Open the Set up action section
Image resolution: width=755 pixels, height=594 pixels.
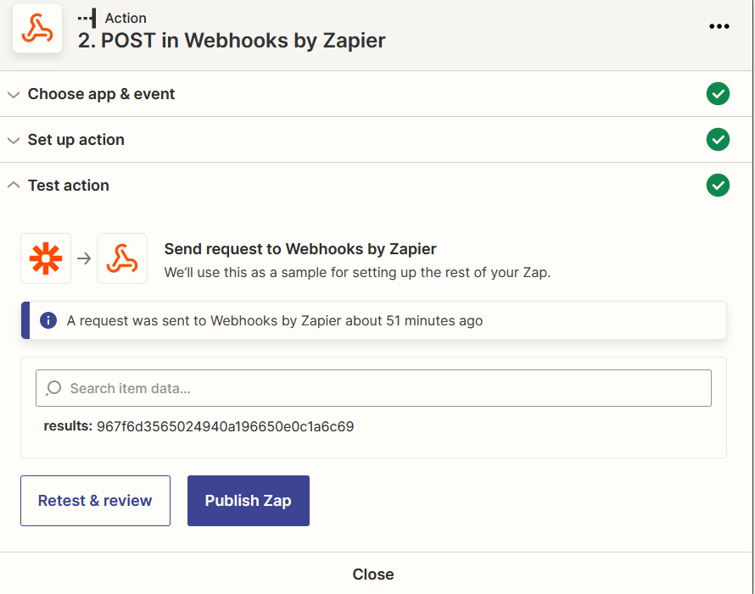pos(76,140)
